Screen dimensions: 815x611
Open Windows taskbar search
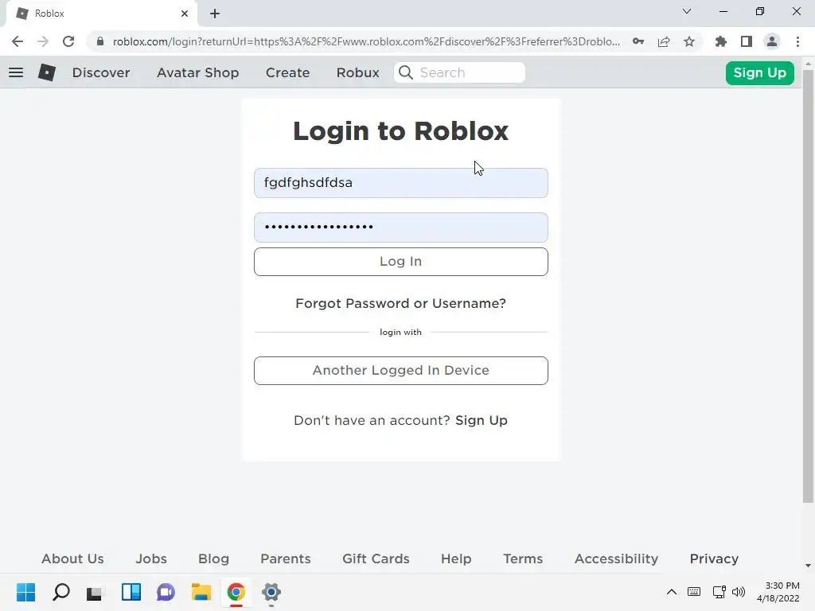pyautogui.click(x=60, y=592)
